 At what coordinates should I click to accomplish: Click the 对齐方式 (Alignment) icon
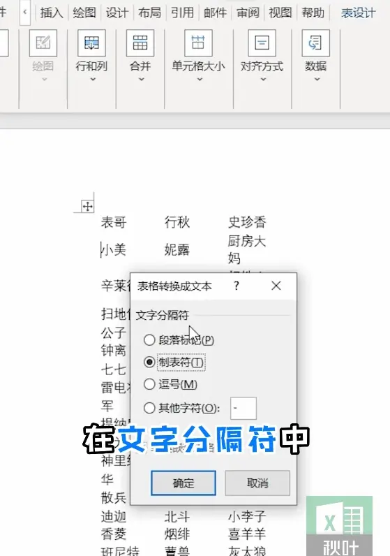pos(262,43)
